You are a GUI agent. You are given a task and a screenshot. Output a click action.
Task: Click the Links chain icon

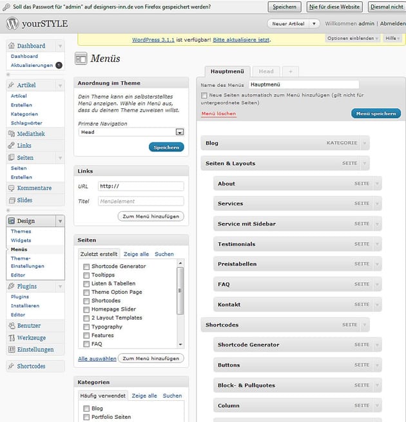pos(12,146)
